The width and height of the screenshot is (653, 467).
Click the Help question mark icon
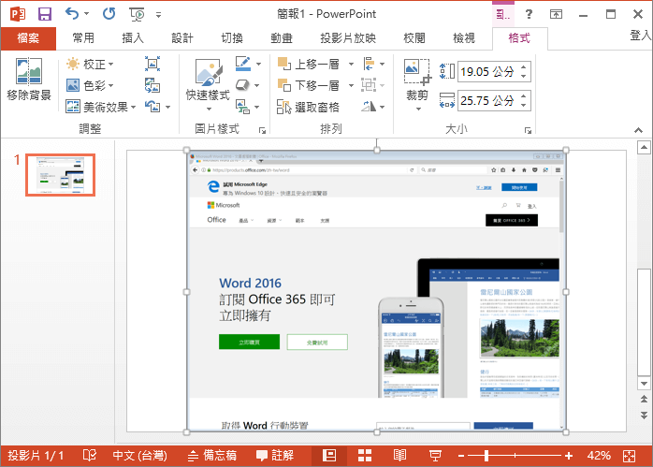(x=529, y=14)
